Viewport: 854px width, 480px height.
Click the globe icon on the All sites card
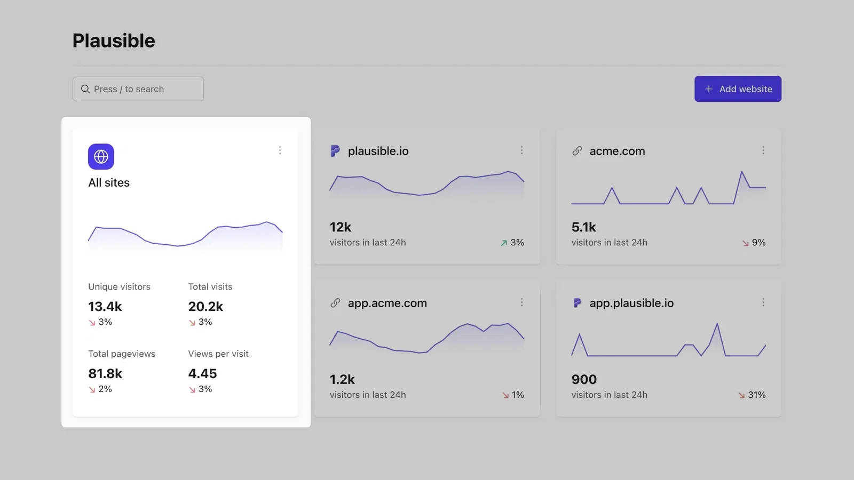pos(100,156)
